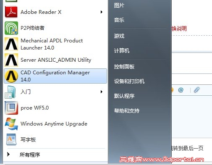This screenshot has height=165, width=212.
Task: Open 音乐 Music folder
Action: click(119, 20)
